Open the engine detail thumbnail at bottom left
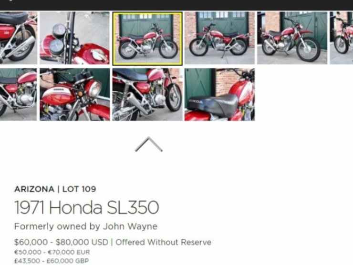The image size is (353, 265). 19,94
